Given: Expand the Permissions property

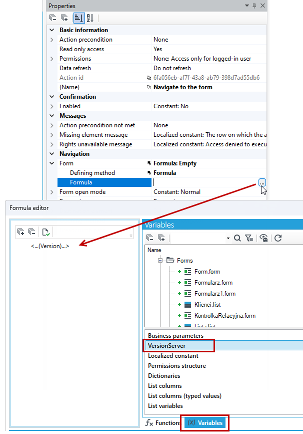Looking at the screenshot, I should pos(52,59).
